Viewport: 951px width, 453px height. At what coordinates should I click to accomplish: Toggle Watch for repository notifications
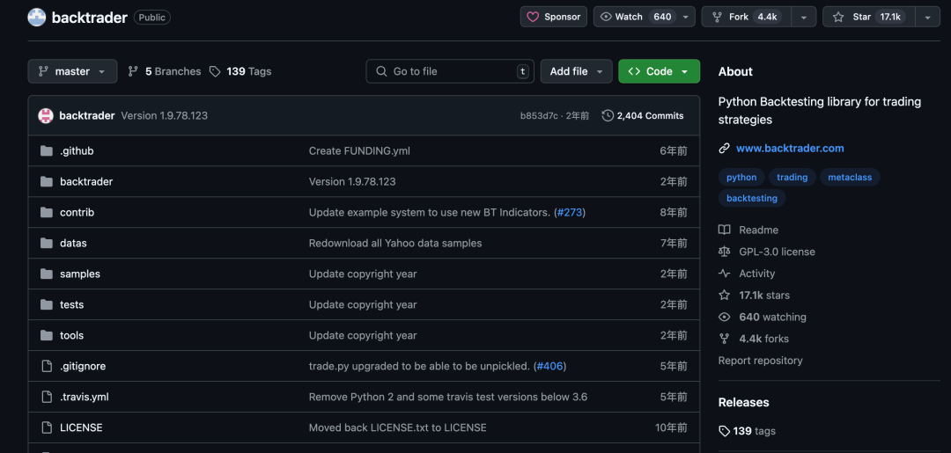point(636,17)
